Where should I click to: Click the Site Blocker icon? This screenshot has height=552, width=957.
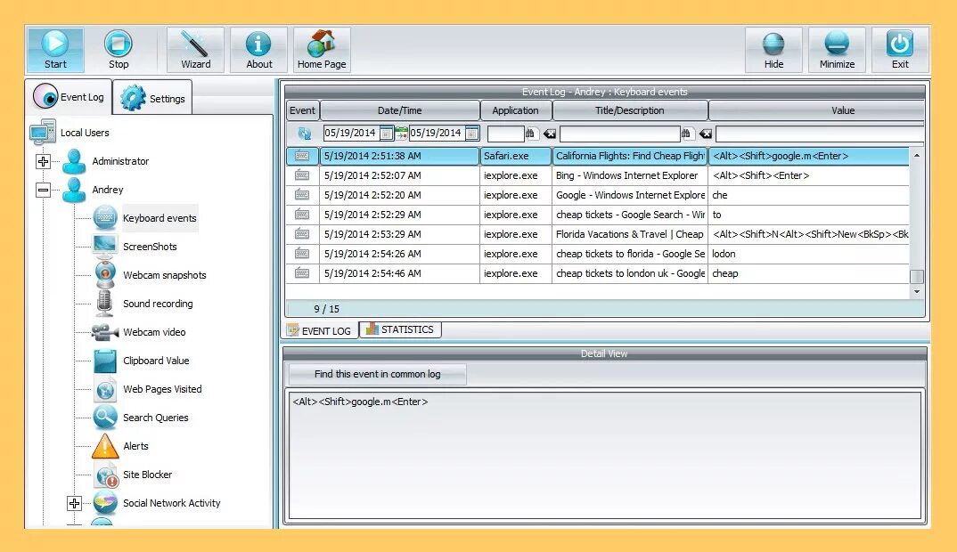click(x=106, y=475)
